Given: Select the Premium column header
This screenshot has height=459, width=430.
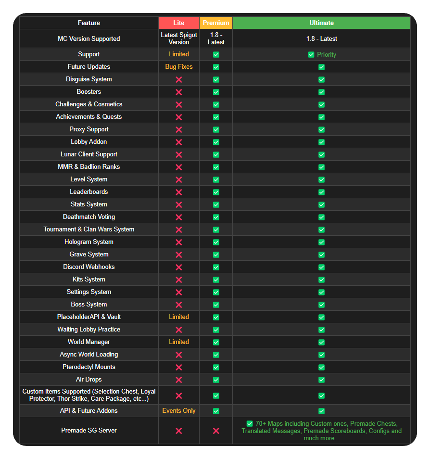Looking at the screenshot, I should (x=216, y=23).
